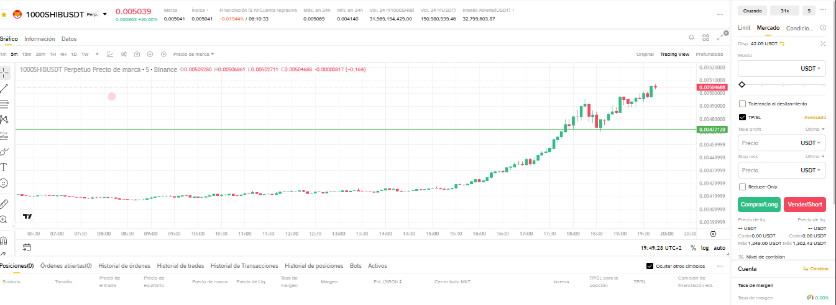
Task: Click the Cambiar account link
Action: click(x=816, y=268)
